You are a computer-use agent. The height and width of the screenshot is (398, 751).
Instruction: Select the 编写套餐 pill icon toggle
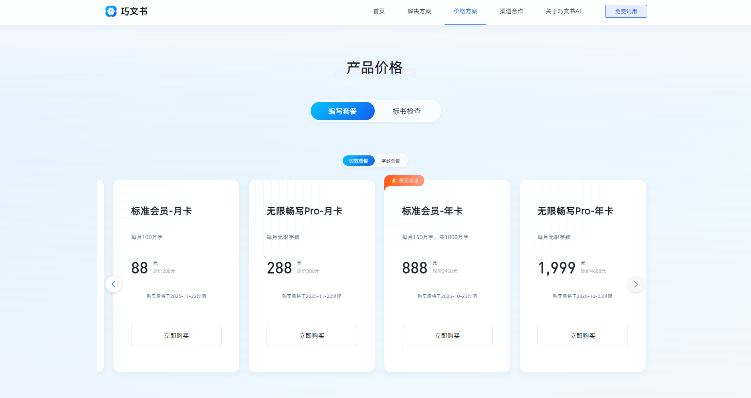342,111
